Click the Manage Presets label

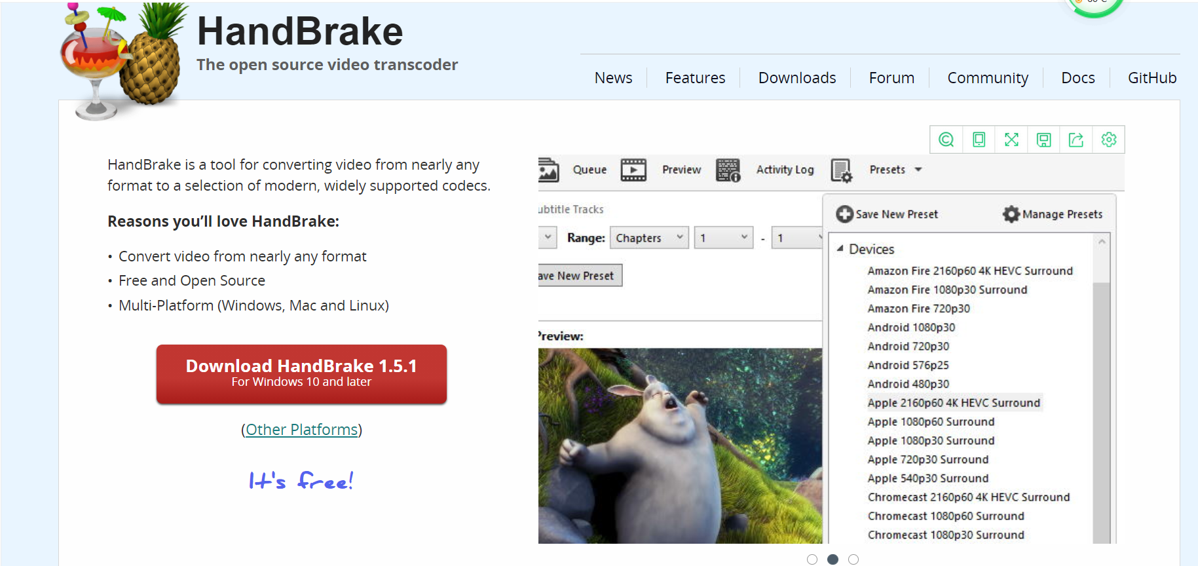tap(1062, 214)
